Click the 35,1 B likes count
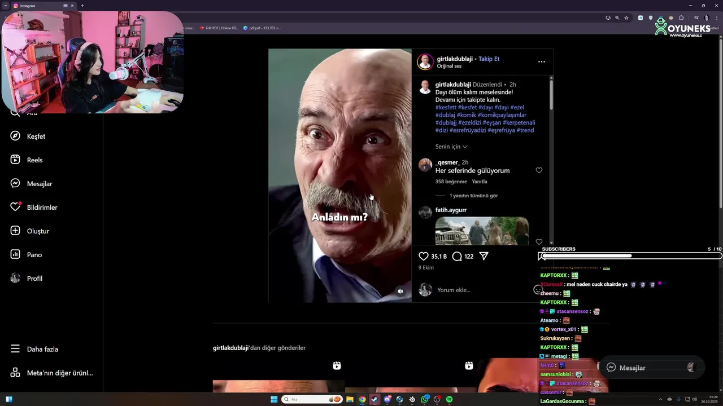 tap(439, 257)
